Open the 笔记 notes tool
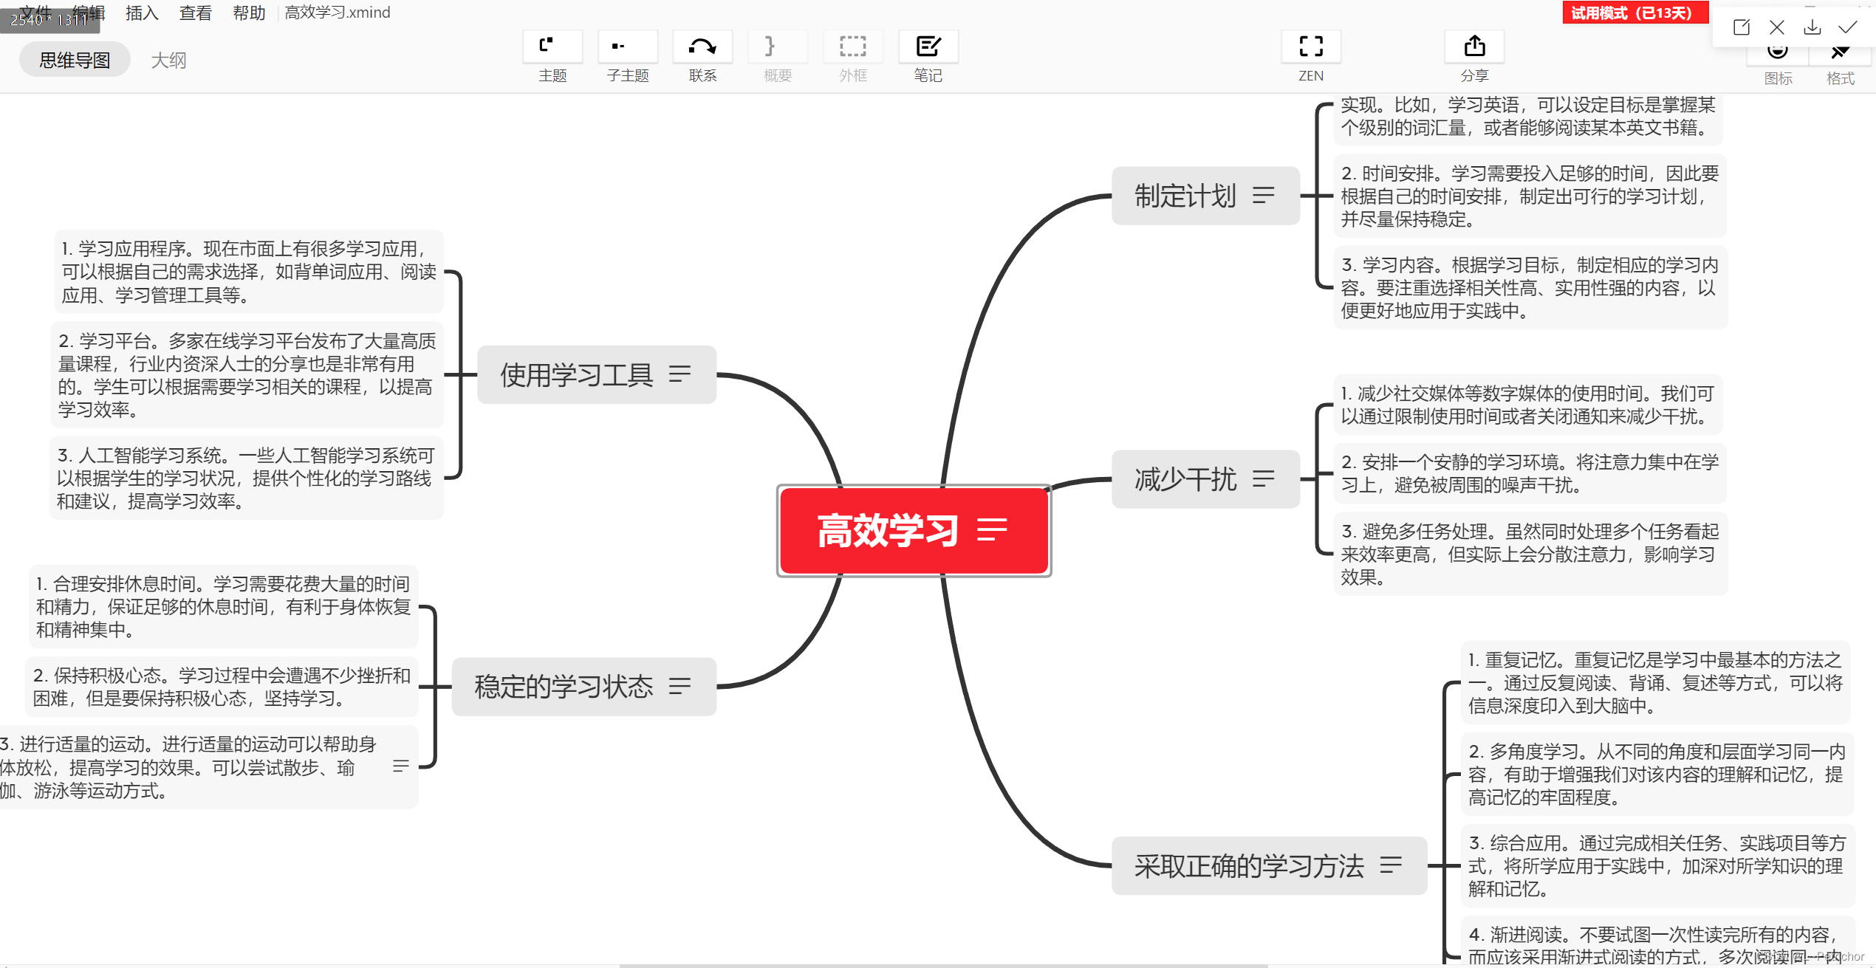The width and height of the screenshot is (1876, 968). pyautogui.click(x=928, y=47)
